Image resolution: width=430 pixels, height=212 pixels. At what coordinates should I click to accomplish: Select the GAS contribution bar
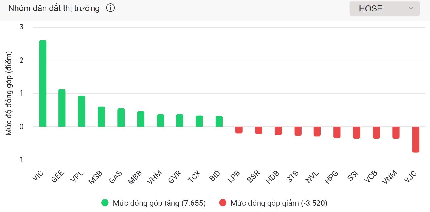[x=121, y=117]
